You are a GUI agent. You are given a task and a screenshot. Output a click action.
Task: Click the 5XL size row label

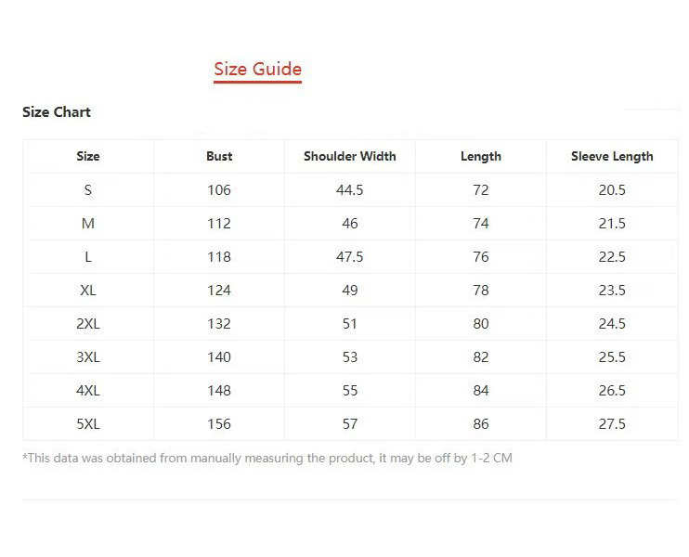[88, 424]
